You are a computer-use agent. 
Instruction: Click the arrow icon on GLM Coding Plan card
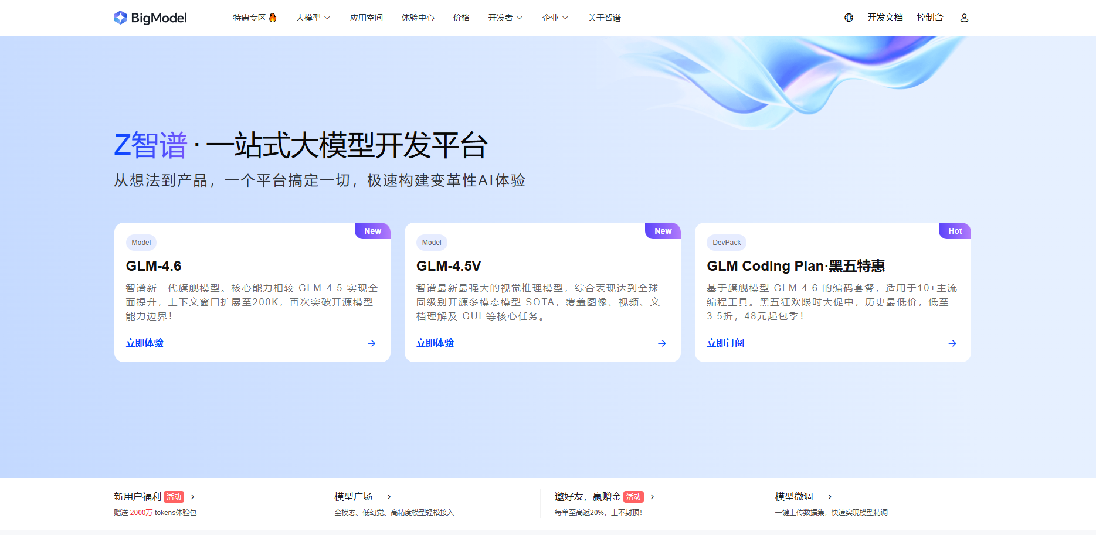(952, 343)
